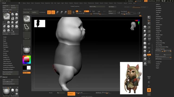
Task: Toggle the Zsub button
Action: tap(99, 11)
